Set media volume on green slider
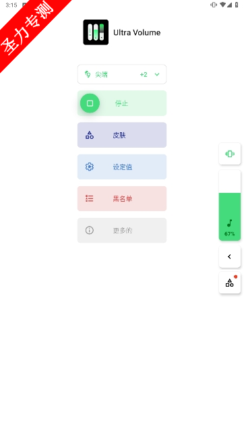The image size is (244, 435). coord(230,205)
